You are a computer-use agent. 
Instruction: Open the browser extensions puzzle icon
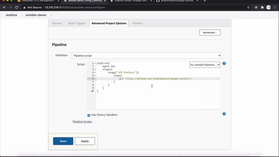(x=262, y=7)
